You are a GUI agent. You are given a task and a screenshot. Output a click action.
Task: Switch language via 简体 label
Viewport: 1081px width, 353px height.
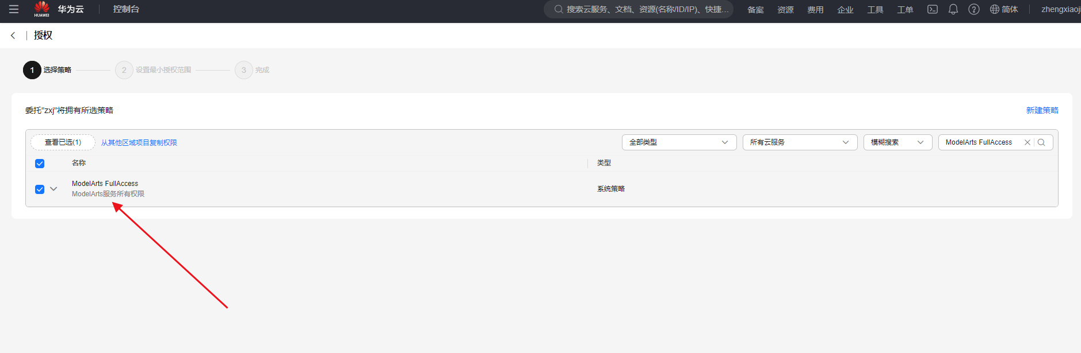1010,10
